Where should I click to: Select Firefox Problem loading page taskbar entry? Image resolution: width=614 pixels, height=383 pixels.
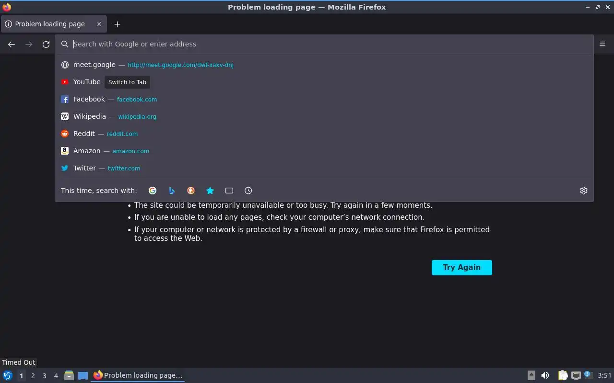pyautogui.click(x=138, y=375)
